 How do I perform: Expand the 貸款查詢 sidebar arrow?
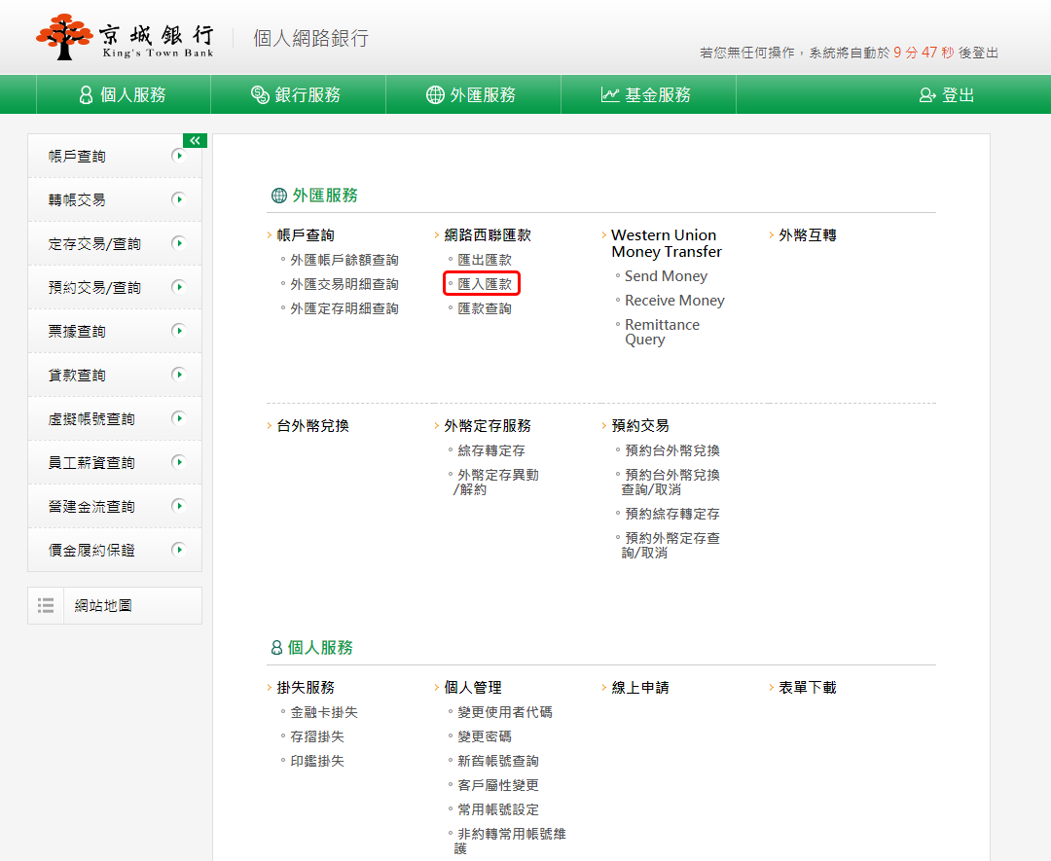click(178, 375)
